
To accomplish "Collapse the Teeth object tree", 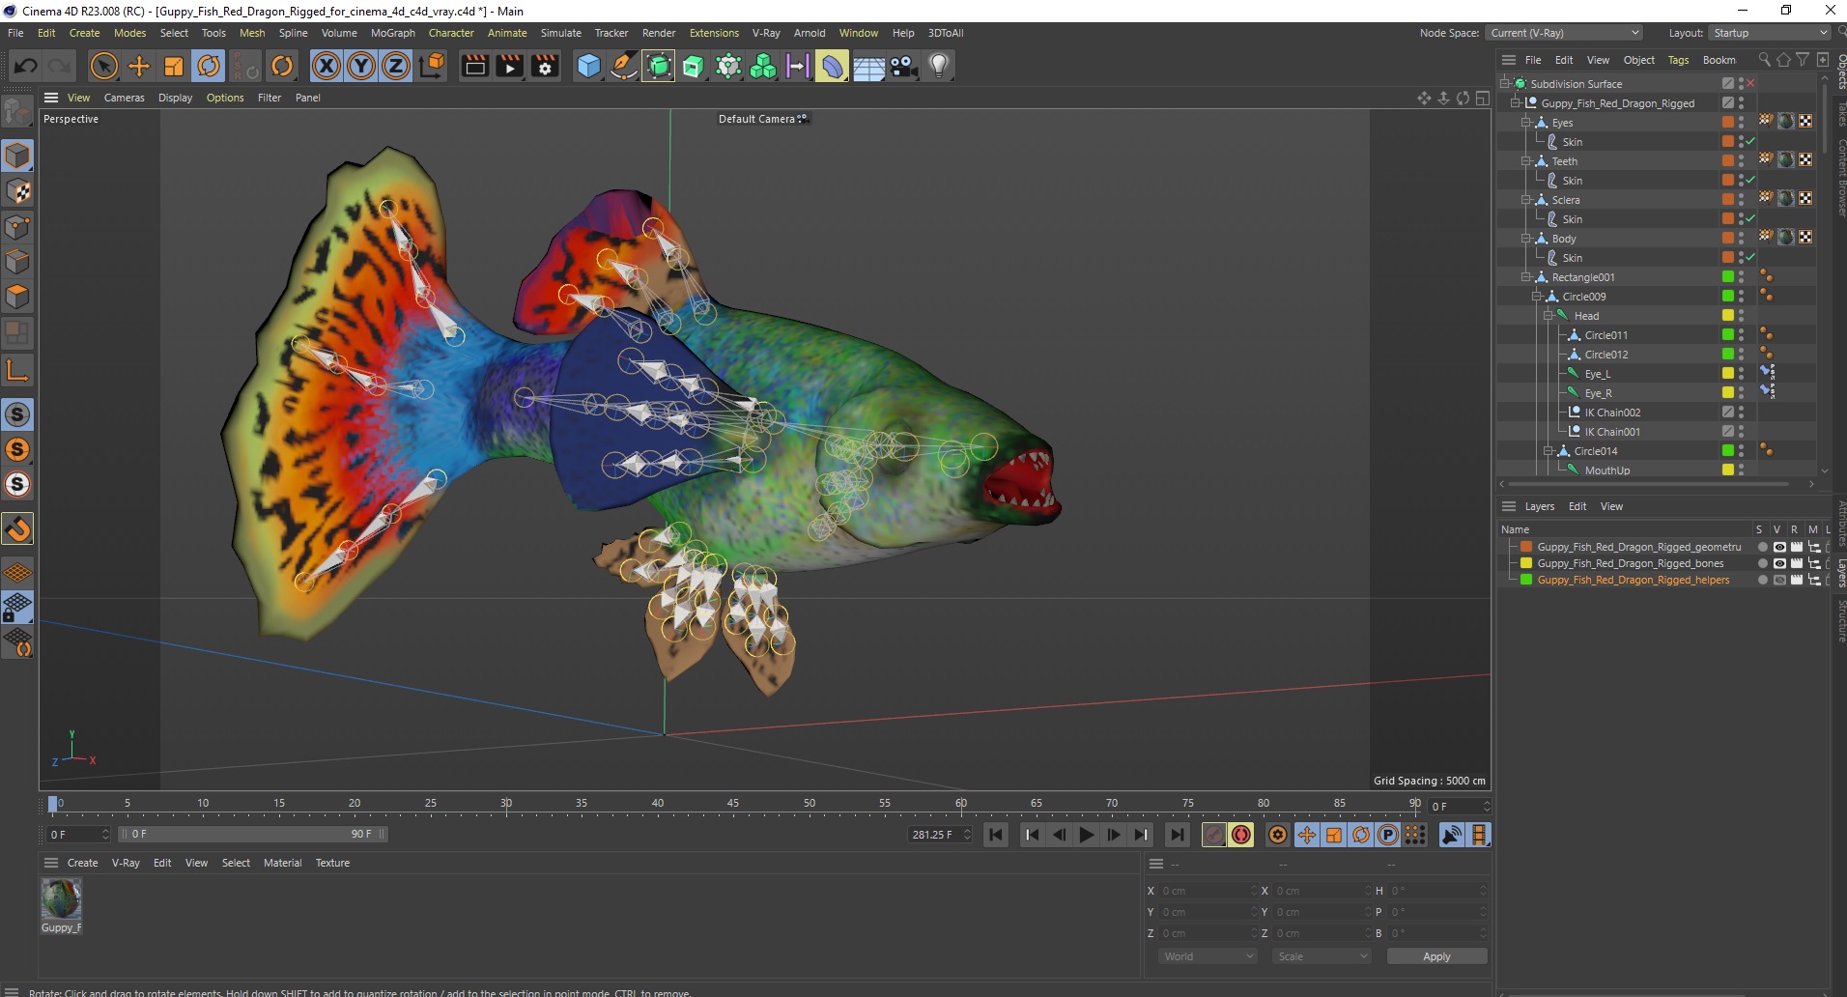I will (x=1525, y=161).
